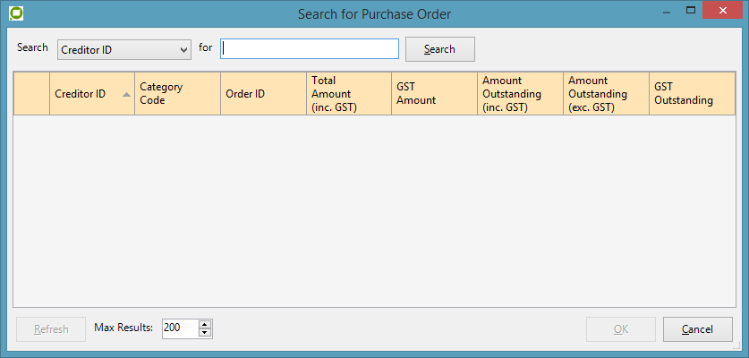This screenshot has height=358, width=749.
Task: Sort by GST Outstanding column header
Action: pyautogui.click(x=691, y=94)
